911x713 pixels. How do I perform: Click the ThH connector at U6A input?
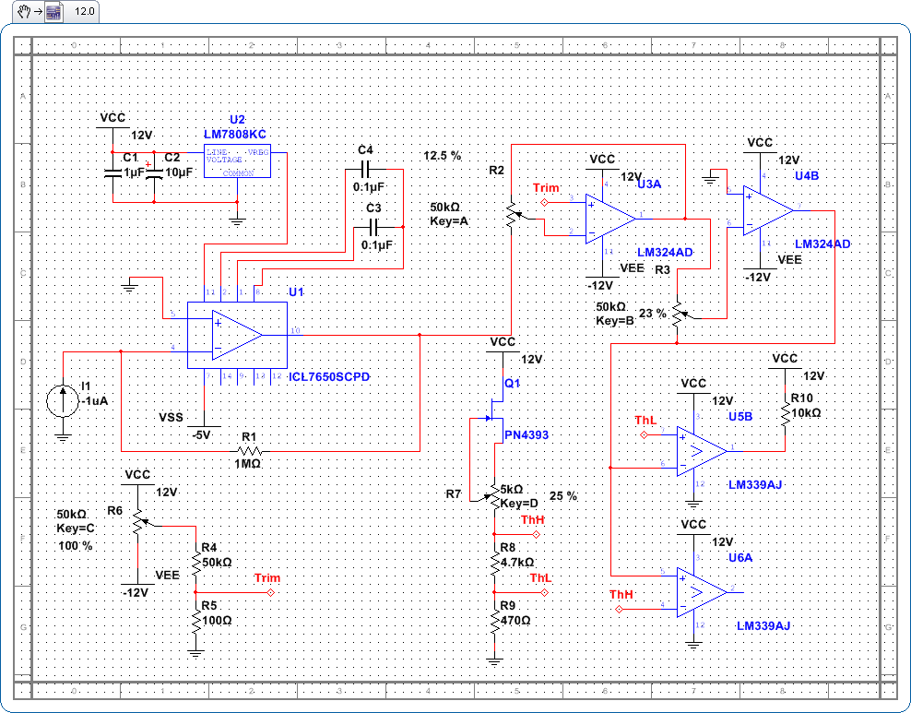coord(619,609)
